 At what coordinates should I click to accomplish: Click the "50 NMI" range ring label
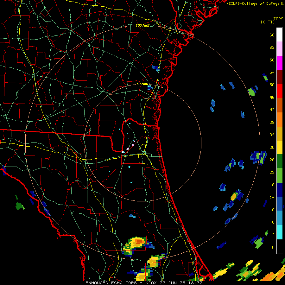(142, 84)
